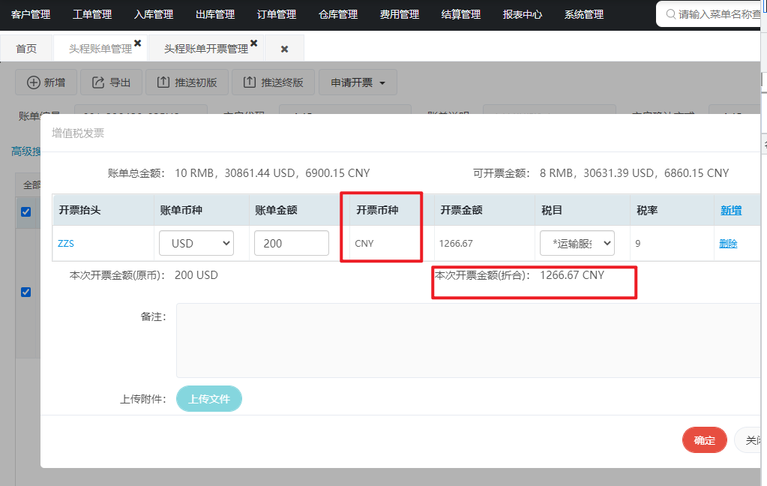Open the 系统管理 menu

(x=584, y=15)
